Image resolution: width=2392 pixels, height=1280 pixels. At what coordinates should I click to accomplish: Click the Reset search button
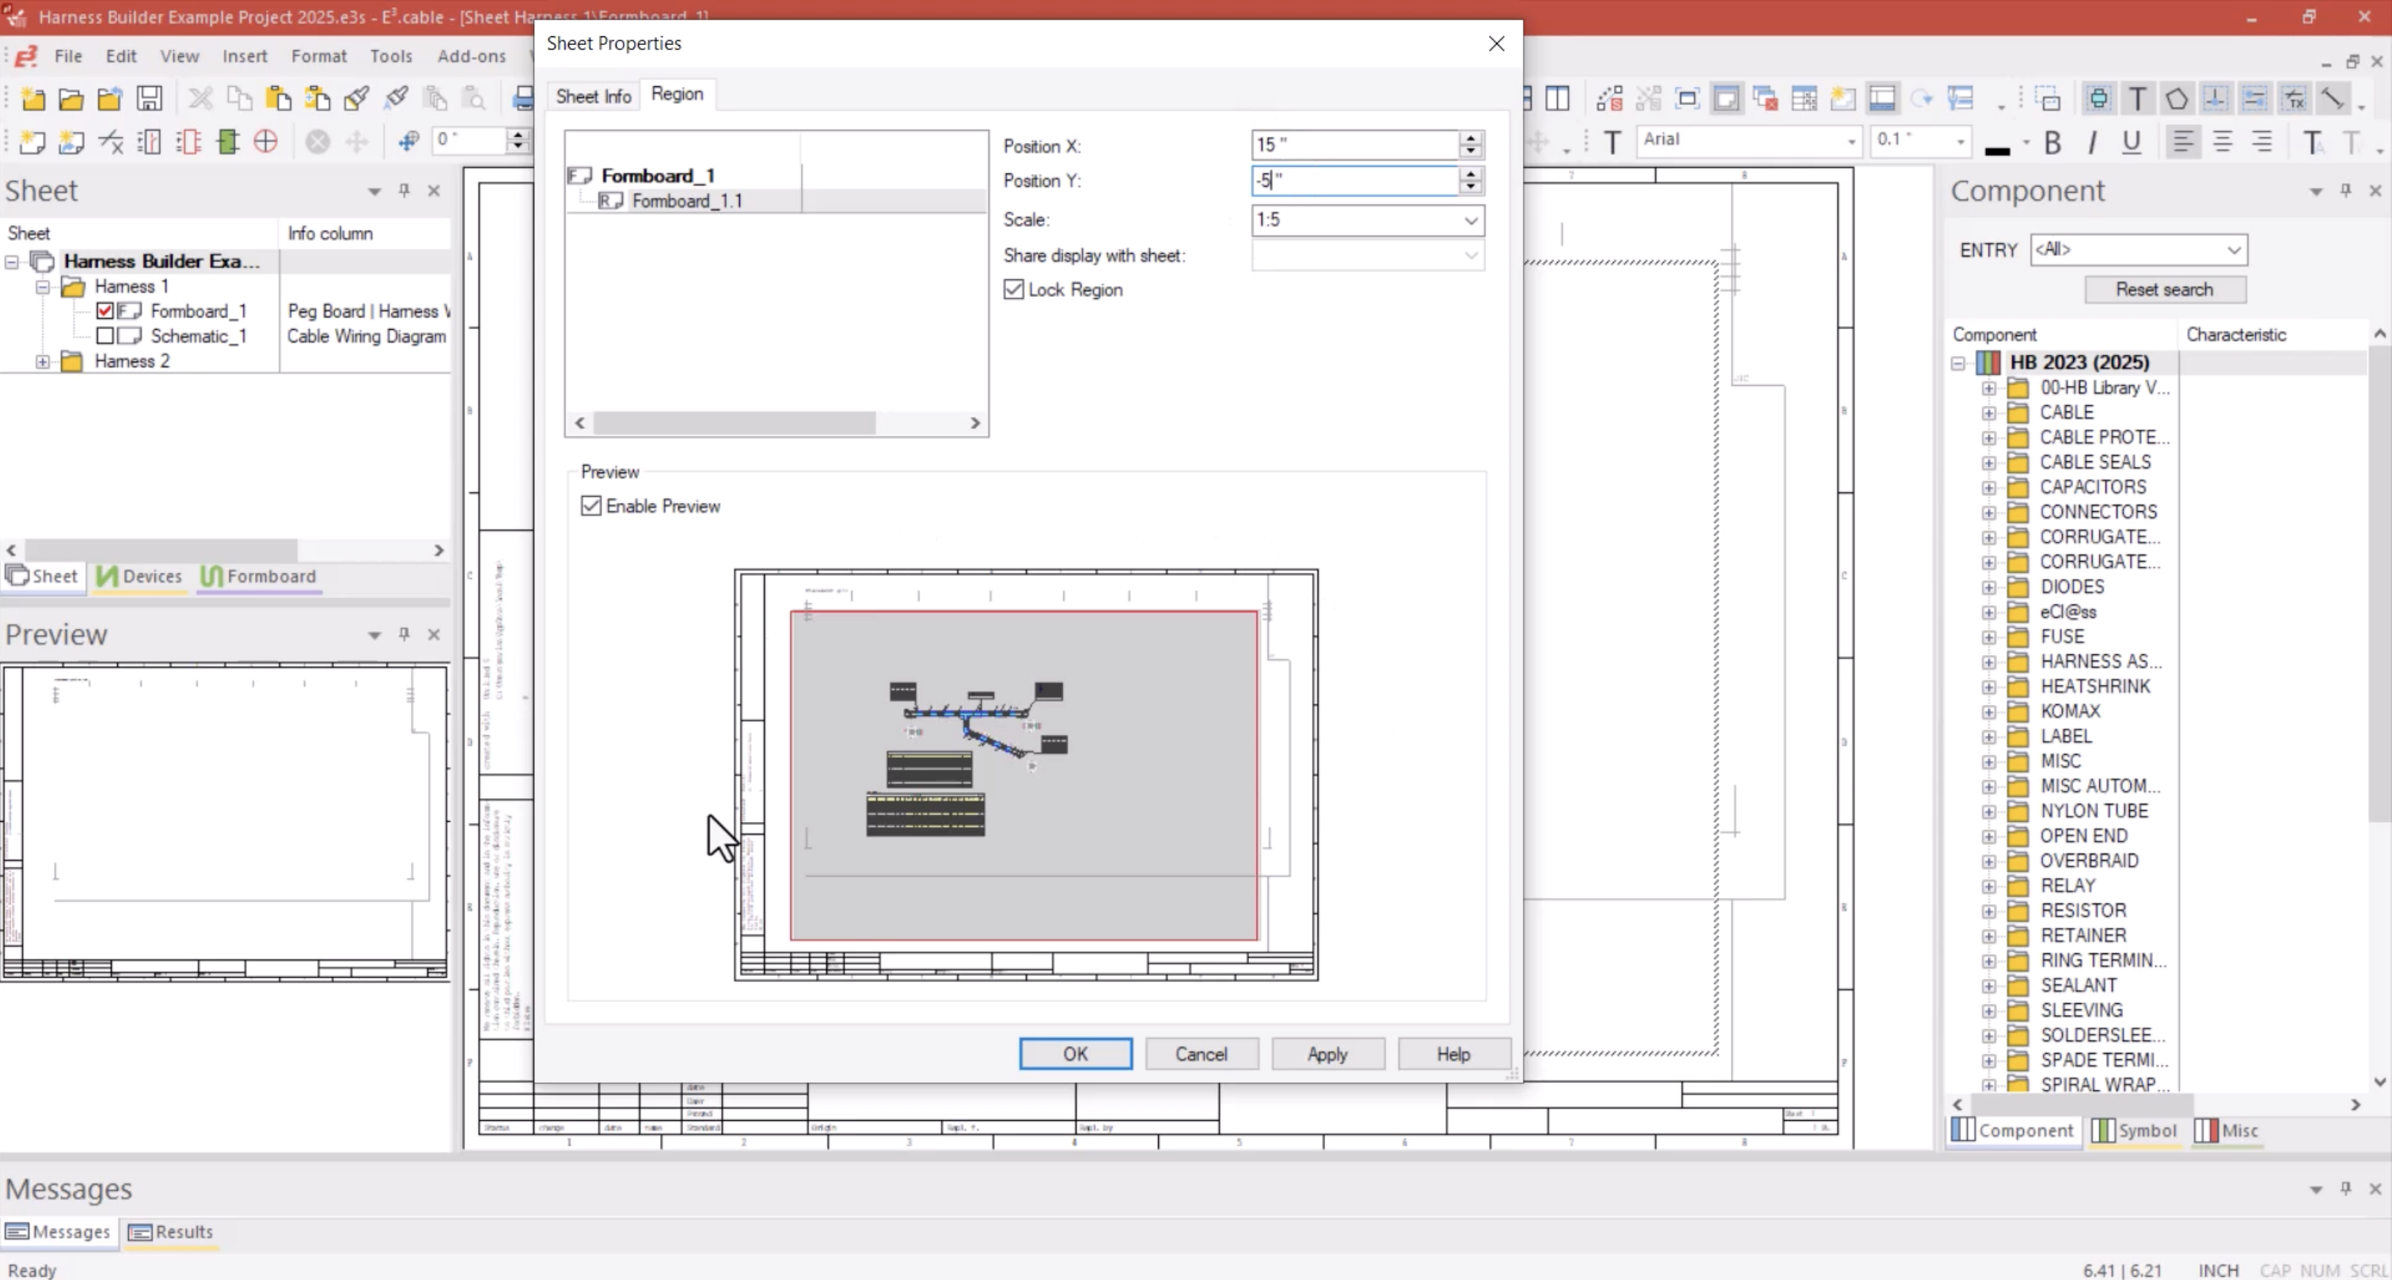[x=2163, y=290]
